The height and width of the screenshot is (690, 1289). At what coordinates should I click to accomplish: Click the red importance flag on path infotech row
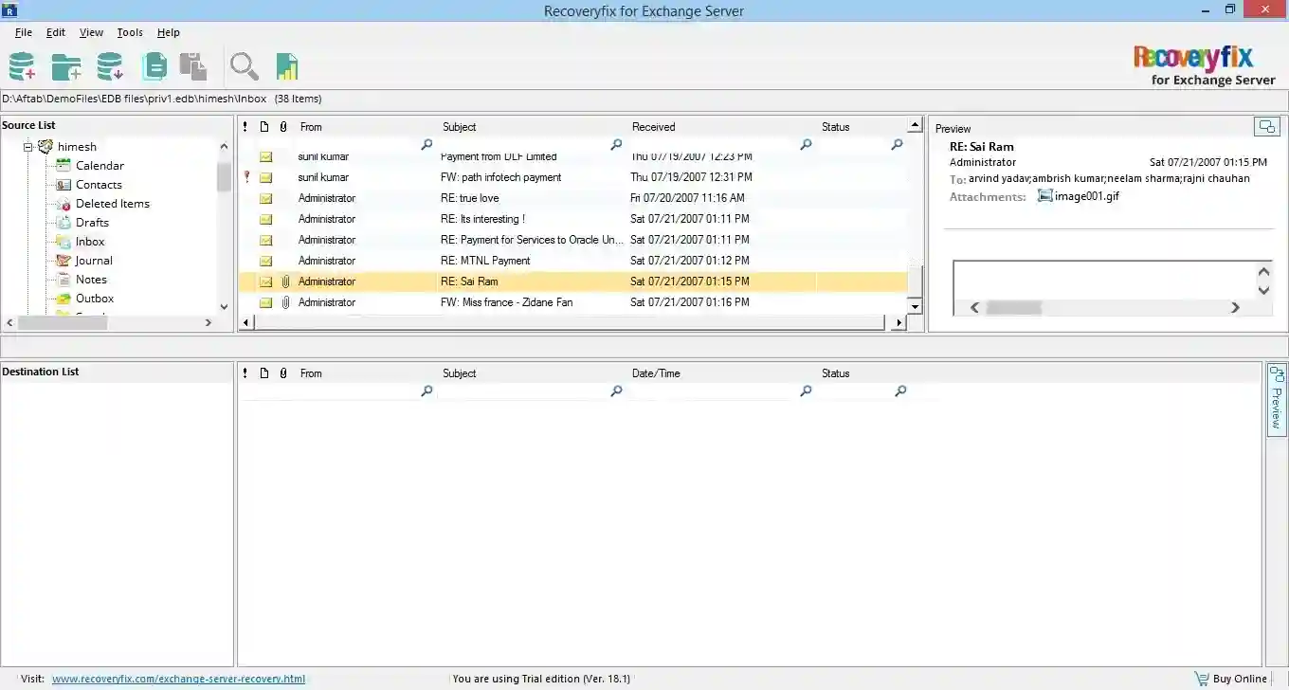point(246,177)
